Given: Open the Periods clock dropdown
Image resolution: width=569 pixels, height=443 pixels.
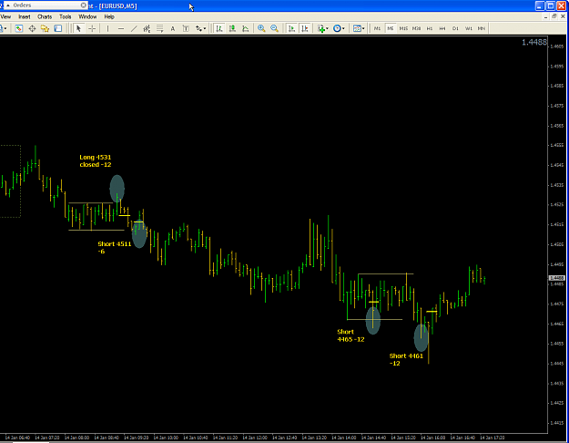Looking at the screenshot, I should pyautogui.click(x=339, y=28).
